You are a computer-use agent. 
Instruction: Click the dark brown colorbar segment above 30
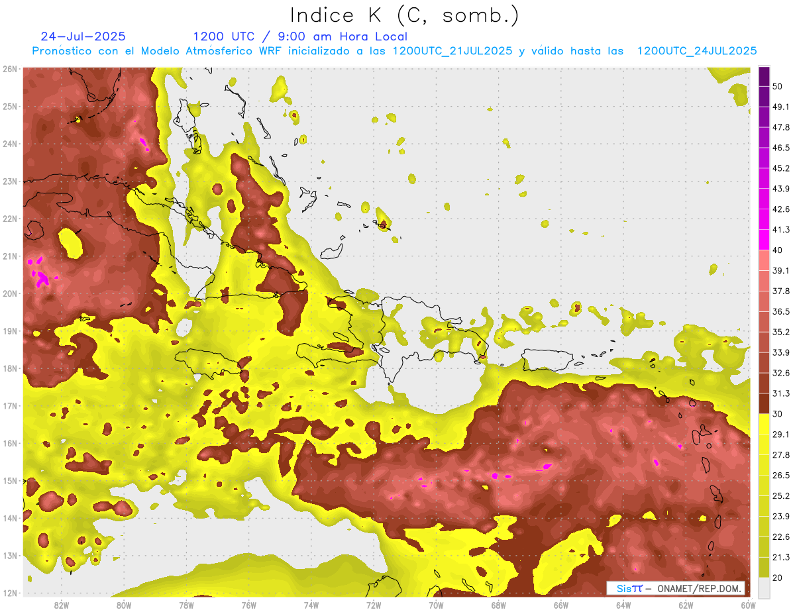[764, 403]
